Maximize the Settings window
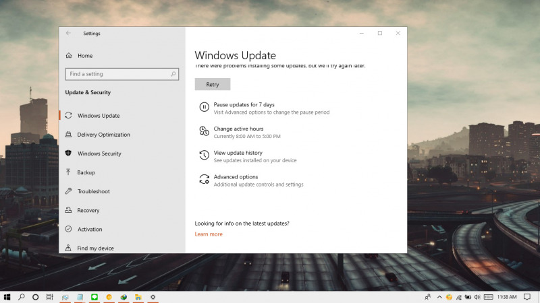The image size is (540, 303). [x=380, y=33]
